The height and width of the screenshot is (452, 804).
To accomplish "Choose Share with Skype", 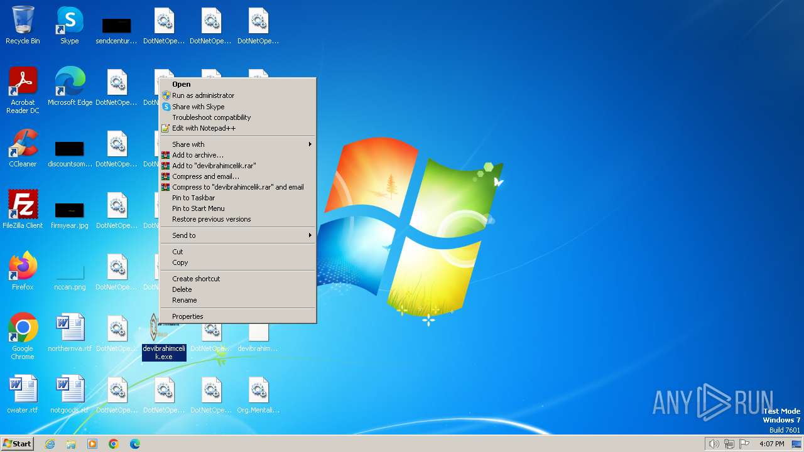I will coord(237,107).
